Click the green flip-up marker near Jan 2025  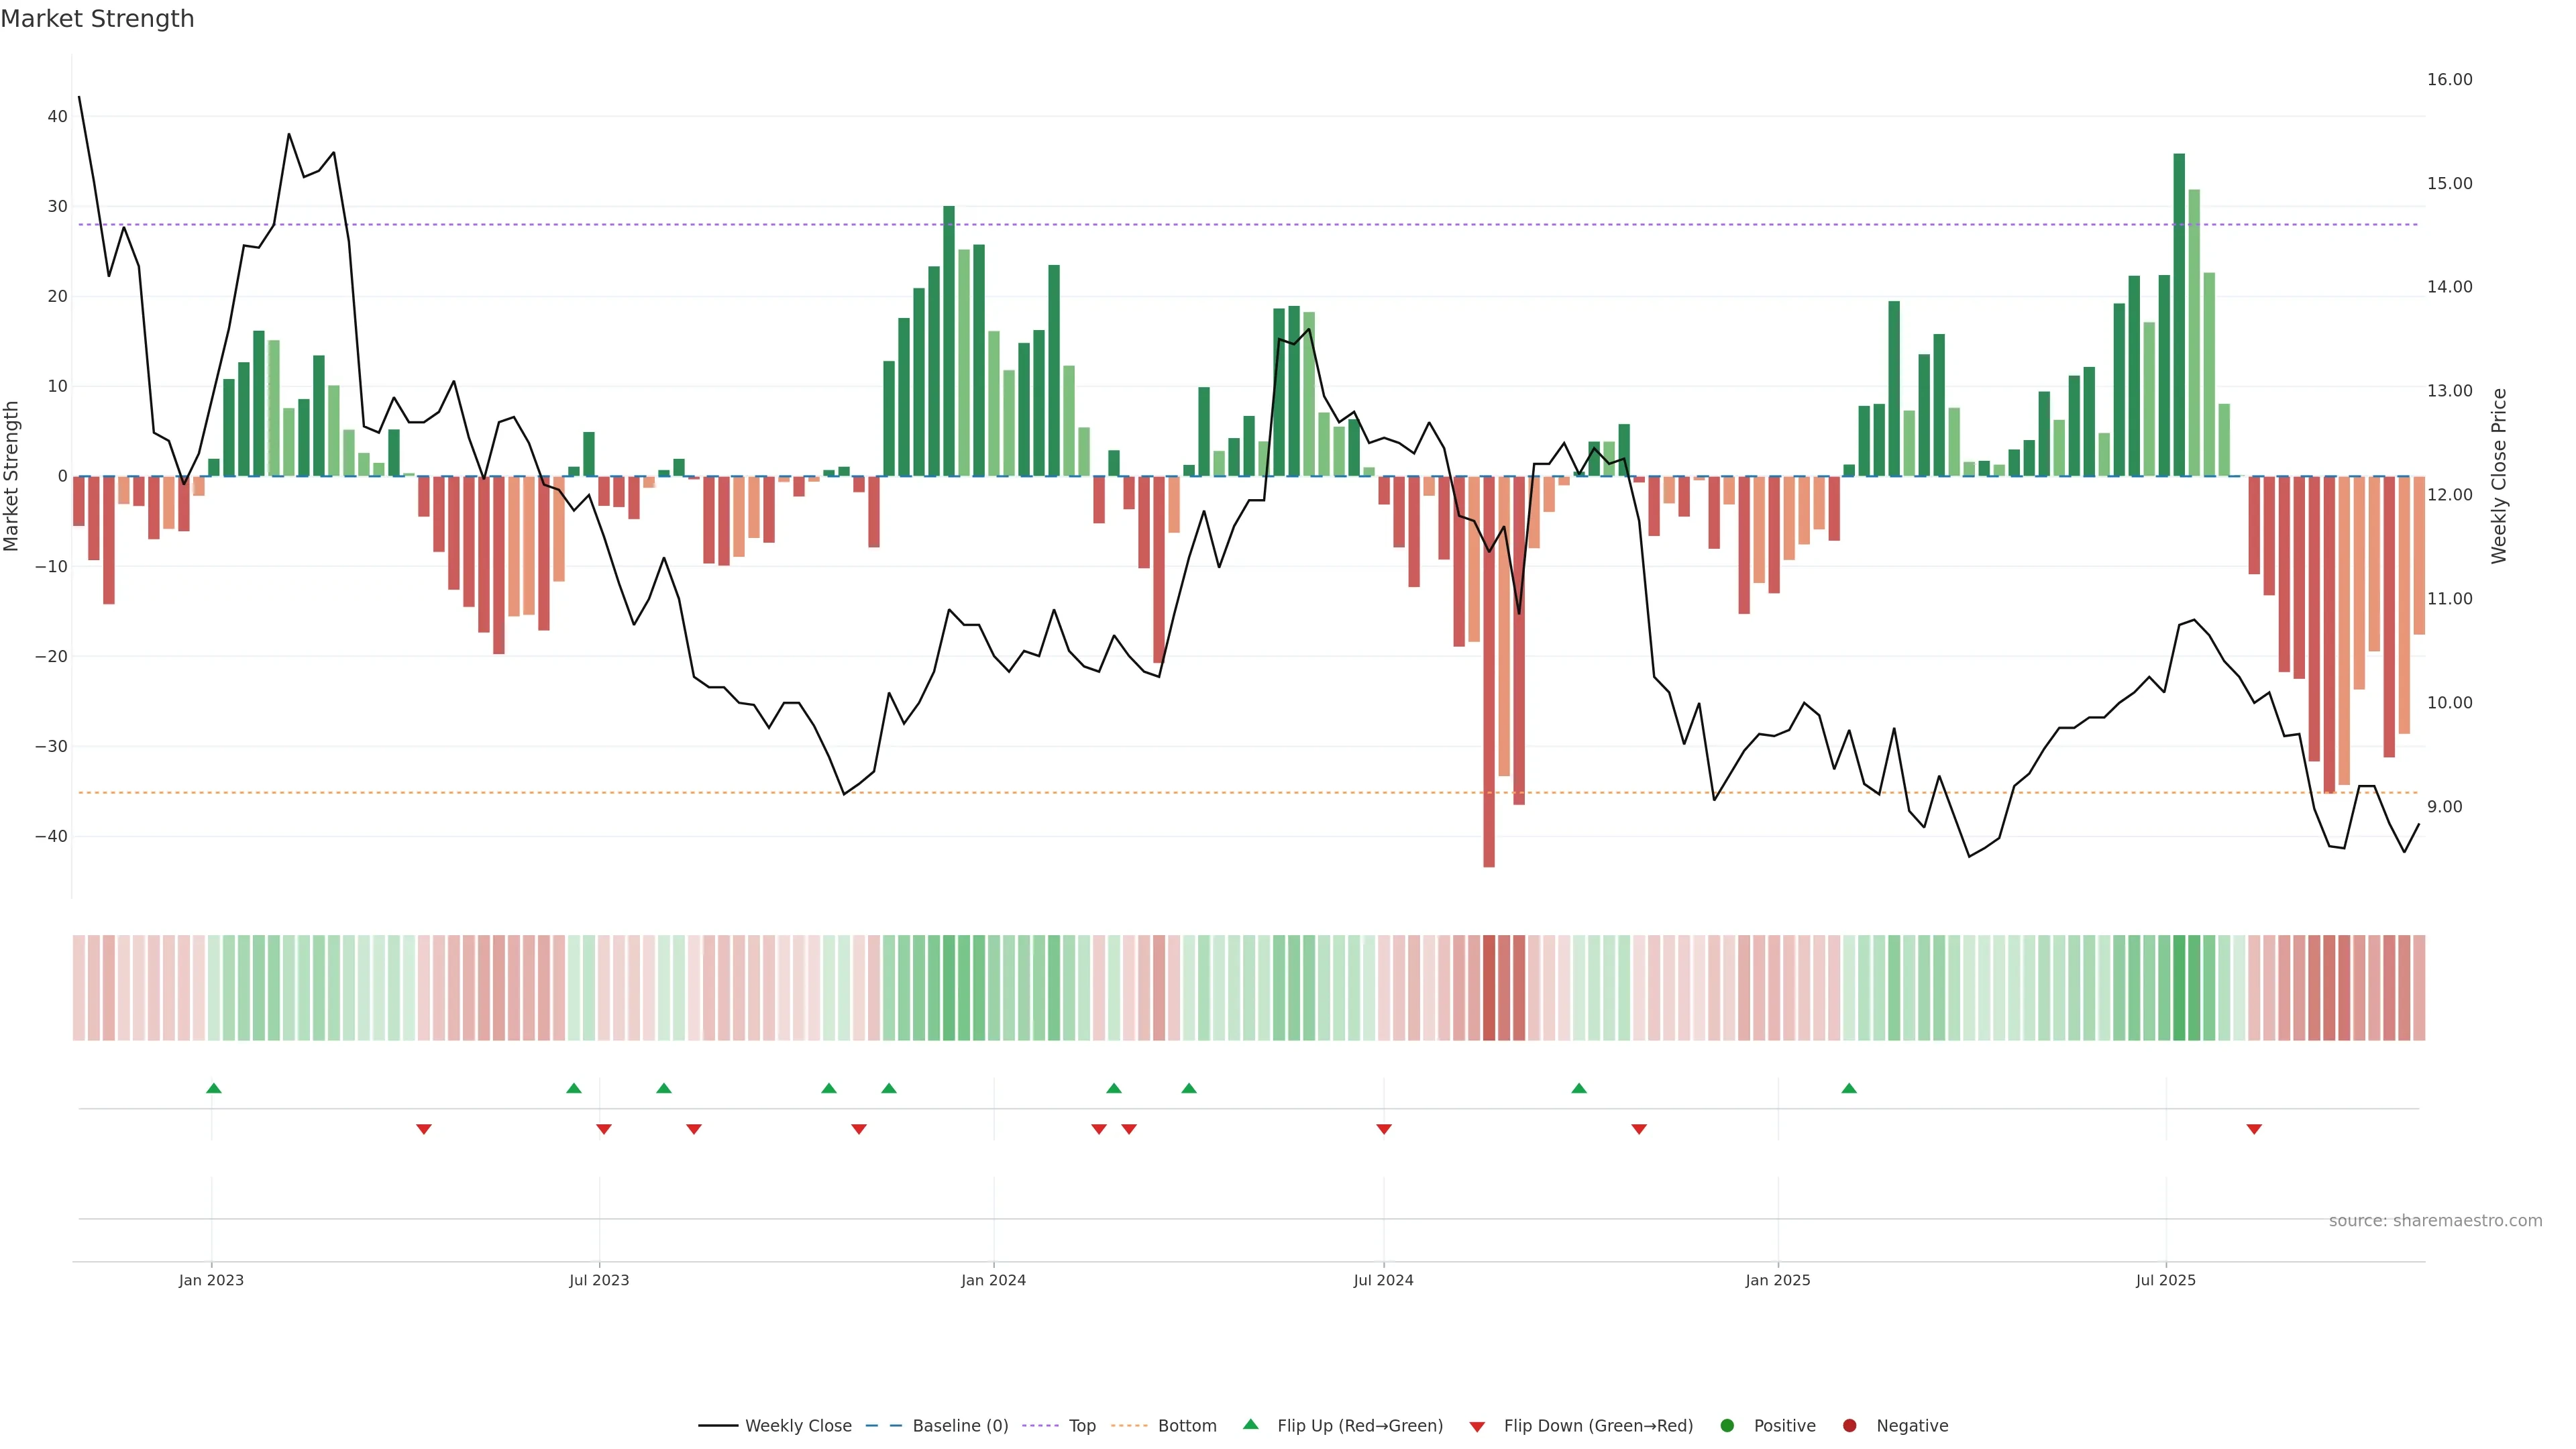pyautogui.click(x=1849, y=1088)
